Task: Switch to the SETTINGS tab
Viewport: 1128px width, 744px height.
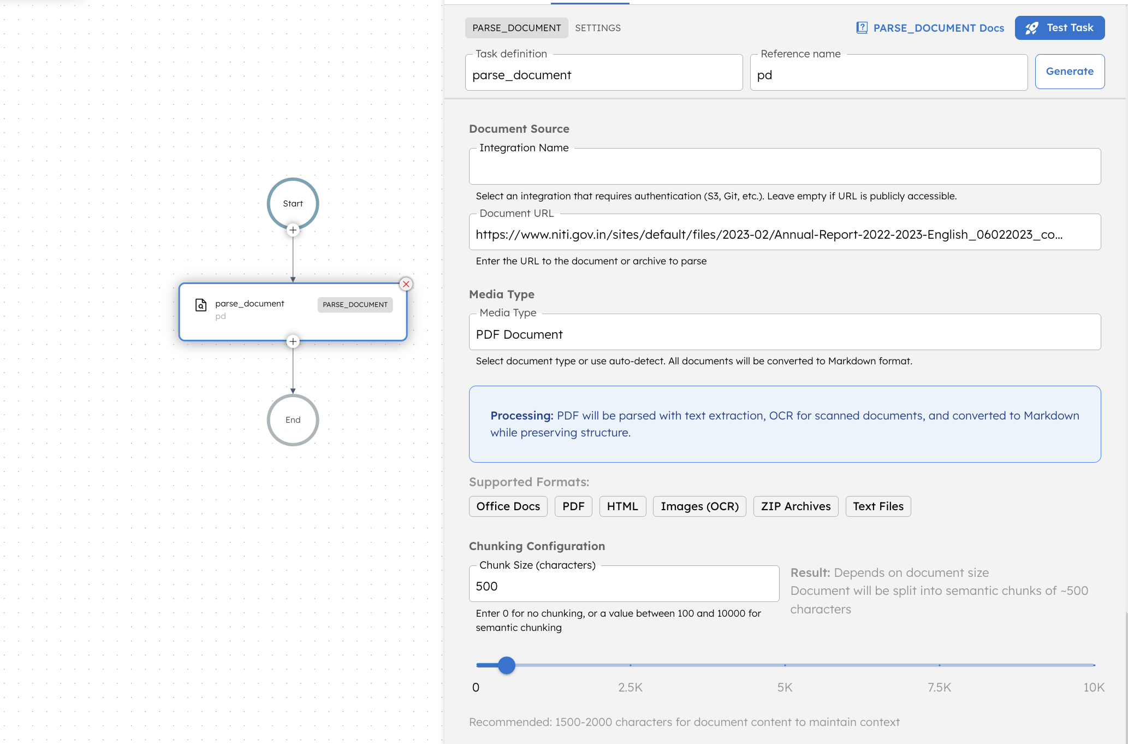Action: [598, 27]
